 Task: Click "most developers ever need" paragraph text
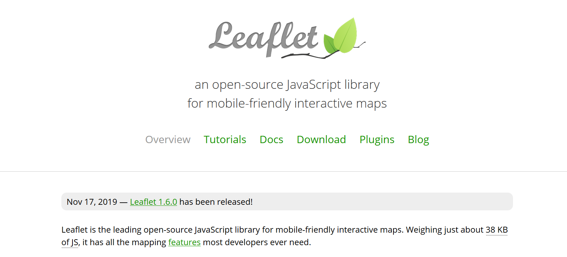(x=256, y=242)
